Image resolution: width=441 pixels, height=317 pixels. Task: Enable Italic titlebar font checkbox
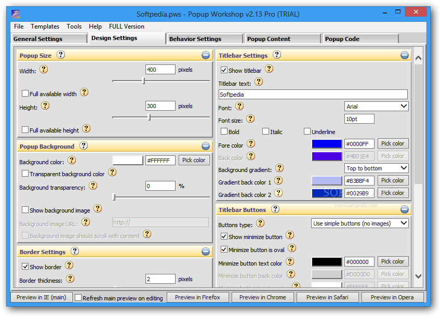265,131
